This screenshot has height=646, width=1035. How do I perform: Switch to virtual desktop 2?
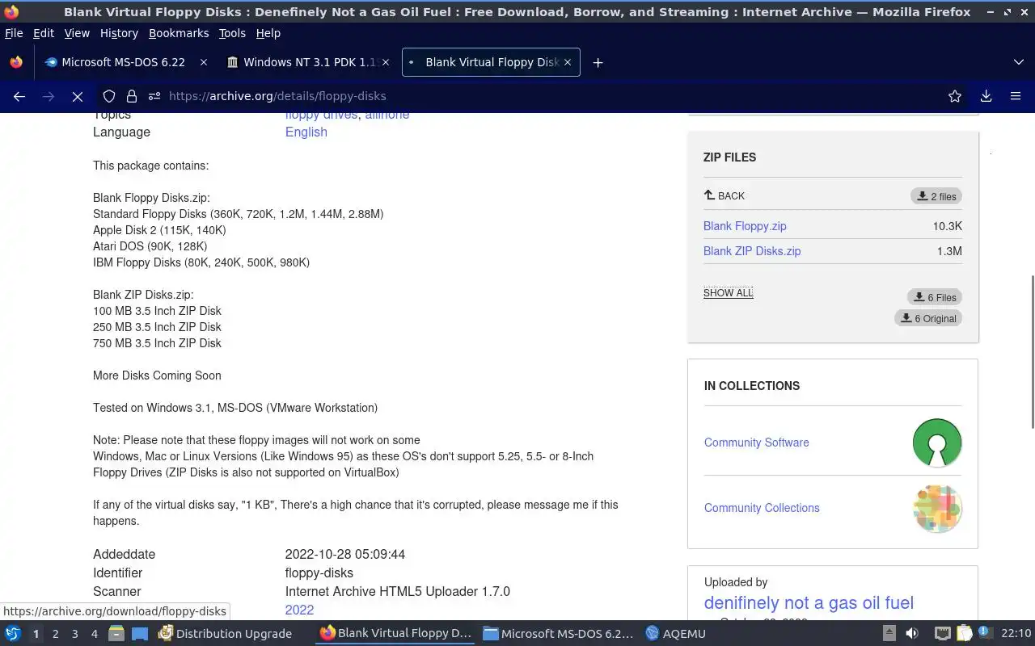click(55, 634)
